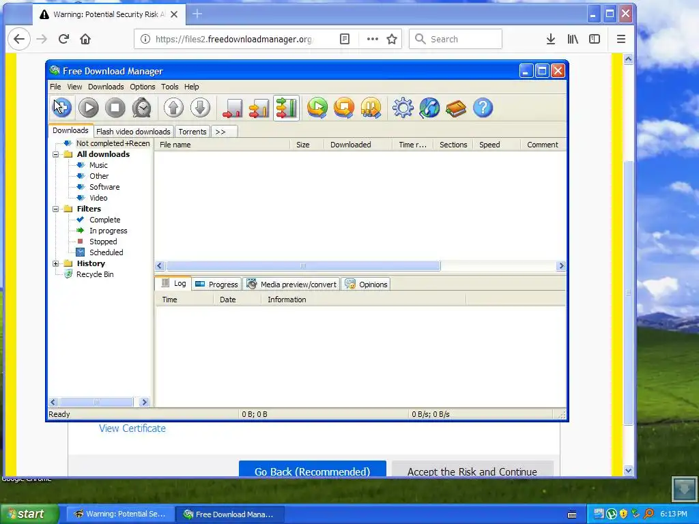Open the Downloads menu

[106, 87]
